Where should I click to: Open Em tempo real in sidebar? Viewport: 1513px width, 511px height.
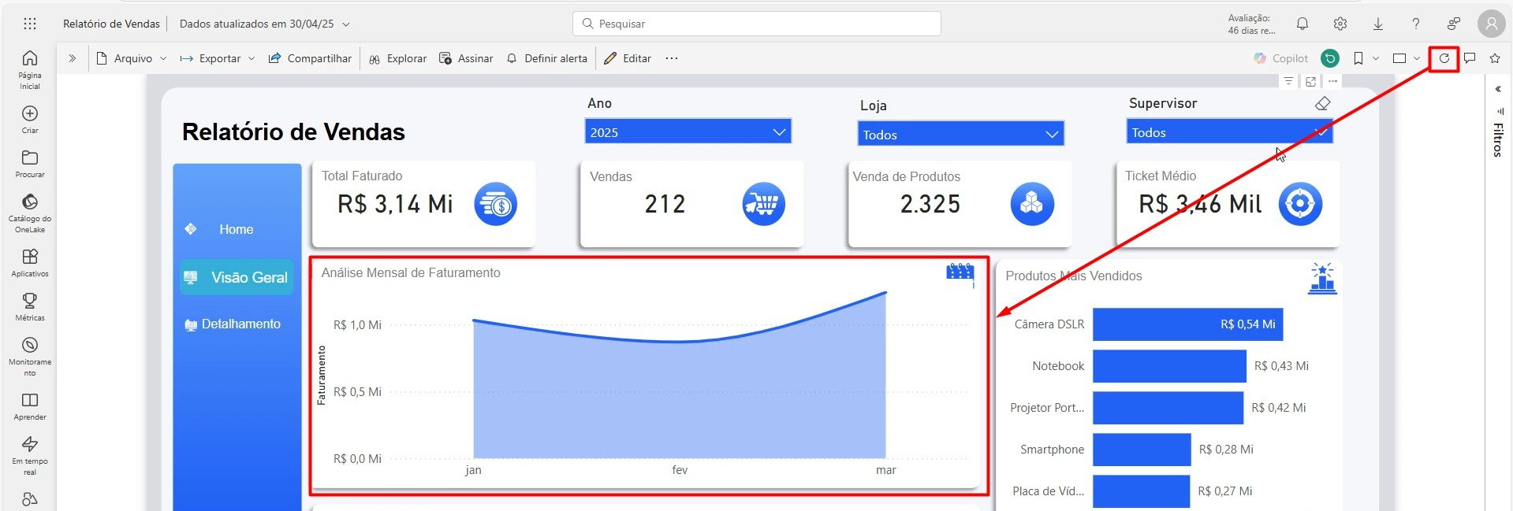(x=30, y=456)
